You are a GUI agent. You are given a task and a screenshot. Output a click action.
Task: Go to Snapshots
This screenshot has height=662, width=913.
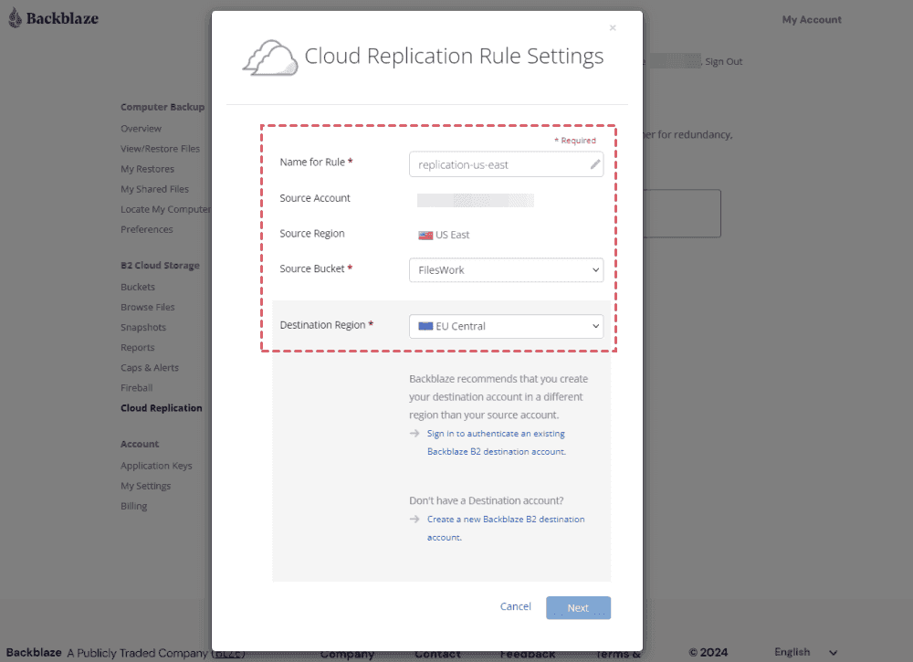click(143, 327)
